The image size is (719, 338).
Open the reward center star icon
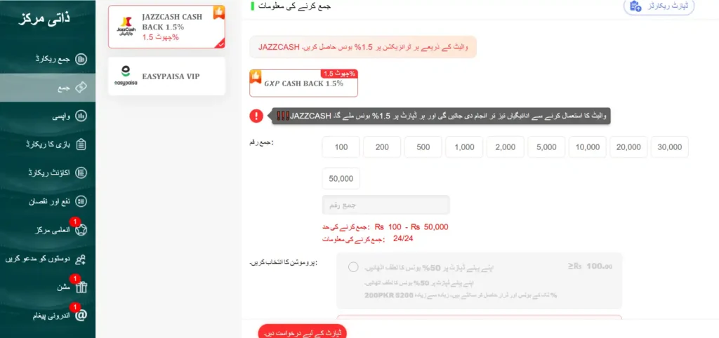[81, 230]
